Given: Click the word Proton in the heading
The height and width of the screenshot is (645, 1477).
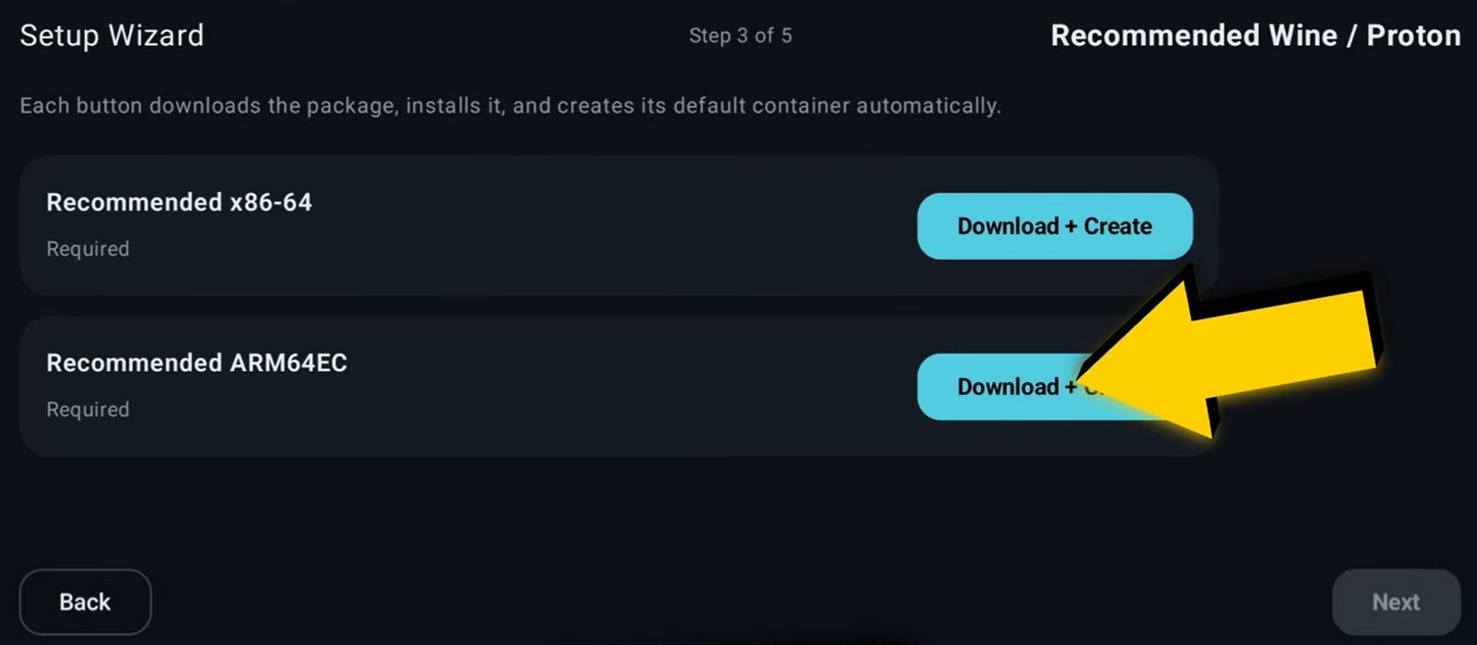Looking at the screenshot, I should (x=1412, y=35).
